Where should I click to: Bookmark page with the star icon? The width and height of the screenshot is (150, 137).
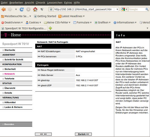click(x=114, y=9)
